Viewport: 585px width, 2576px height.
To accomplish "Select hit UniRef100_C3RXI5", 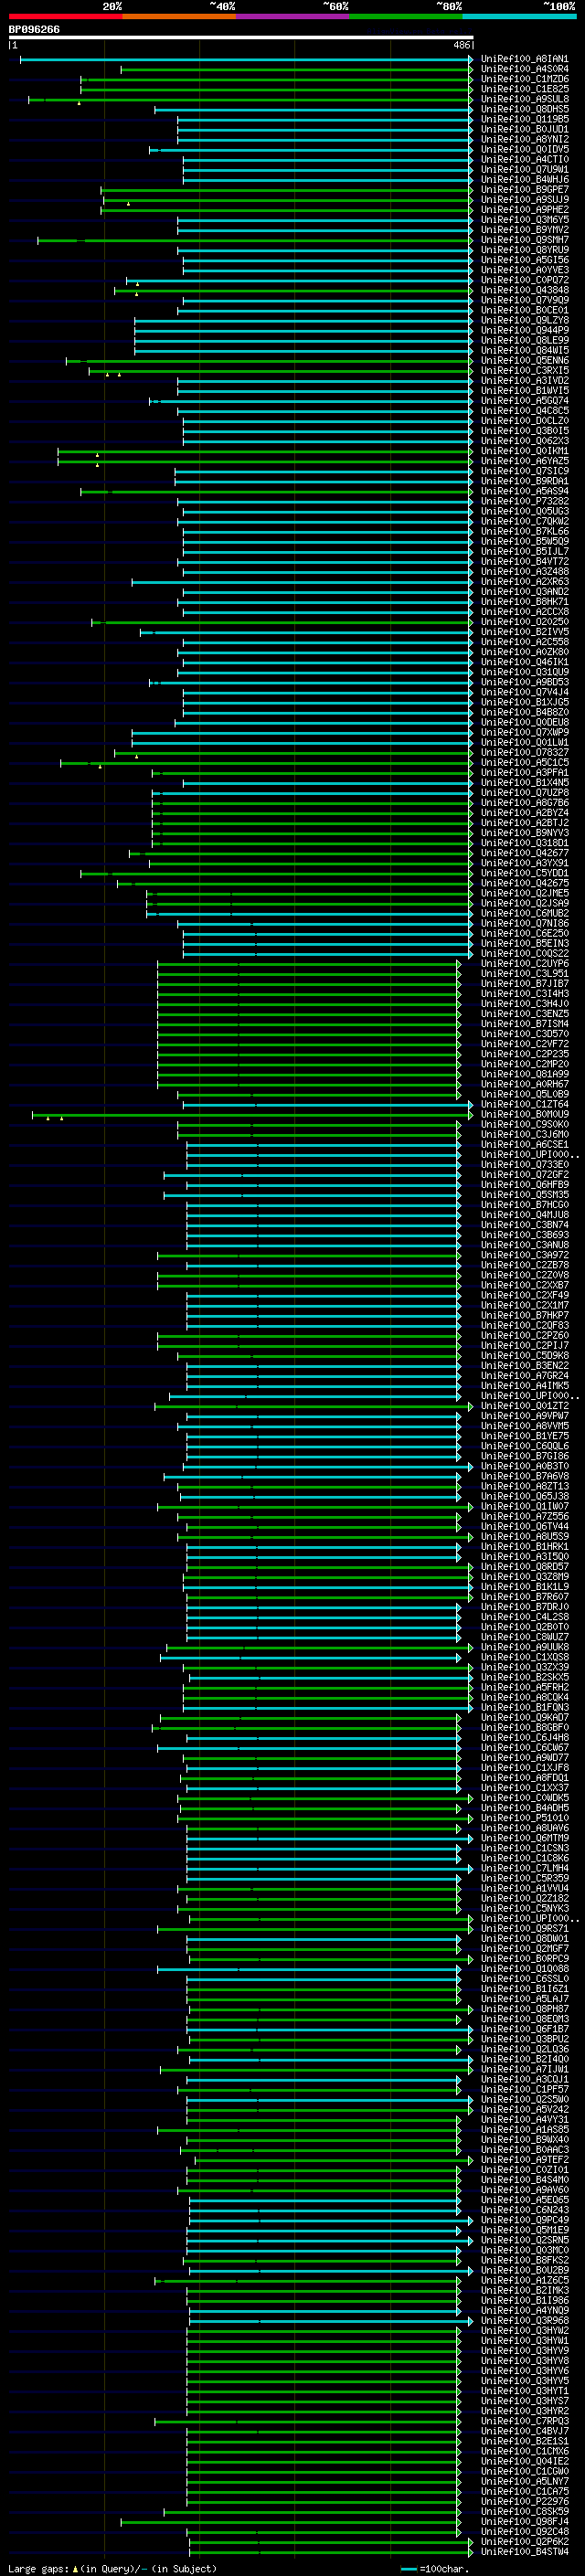I will pos(524,371).
